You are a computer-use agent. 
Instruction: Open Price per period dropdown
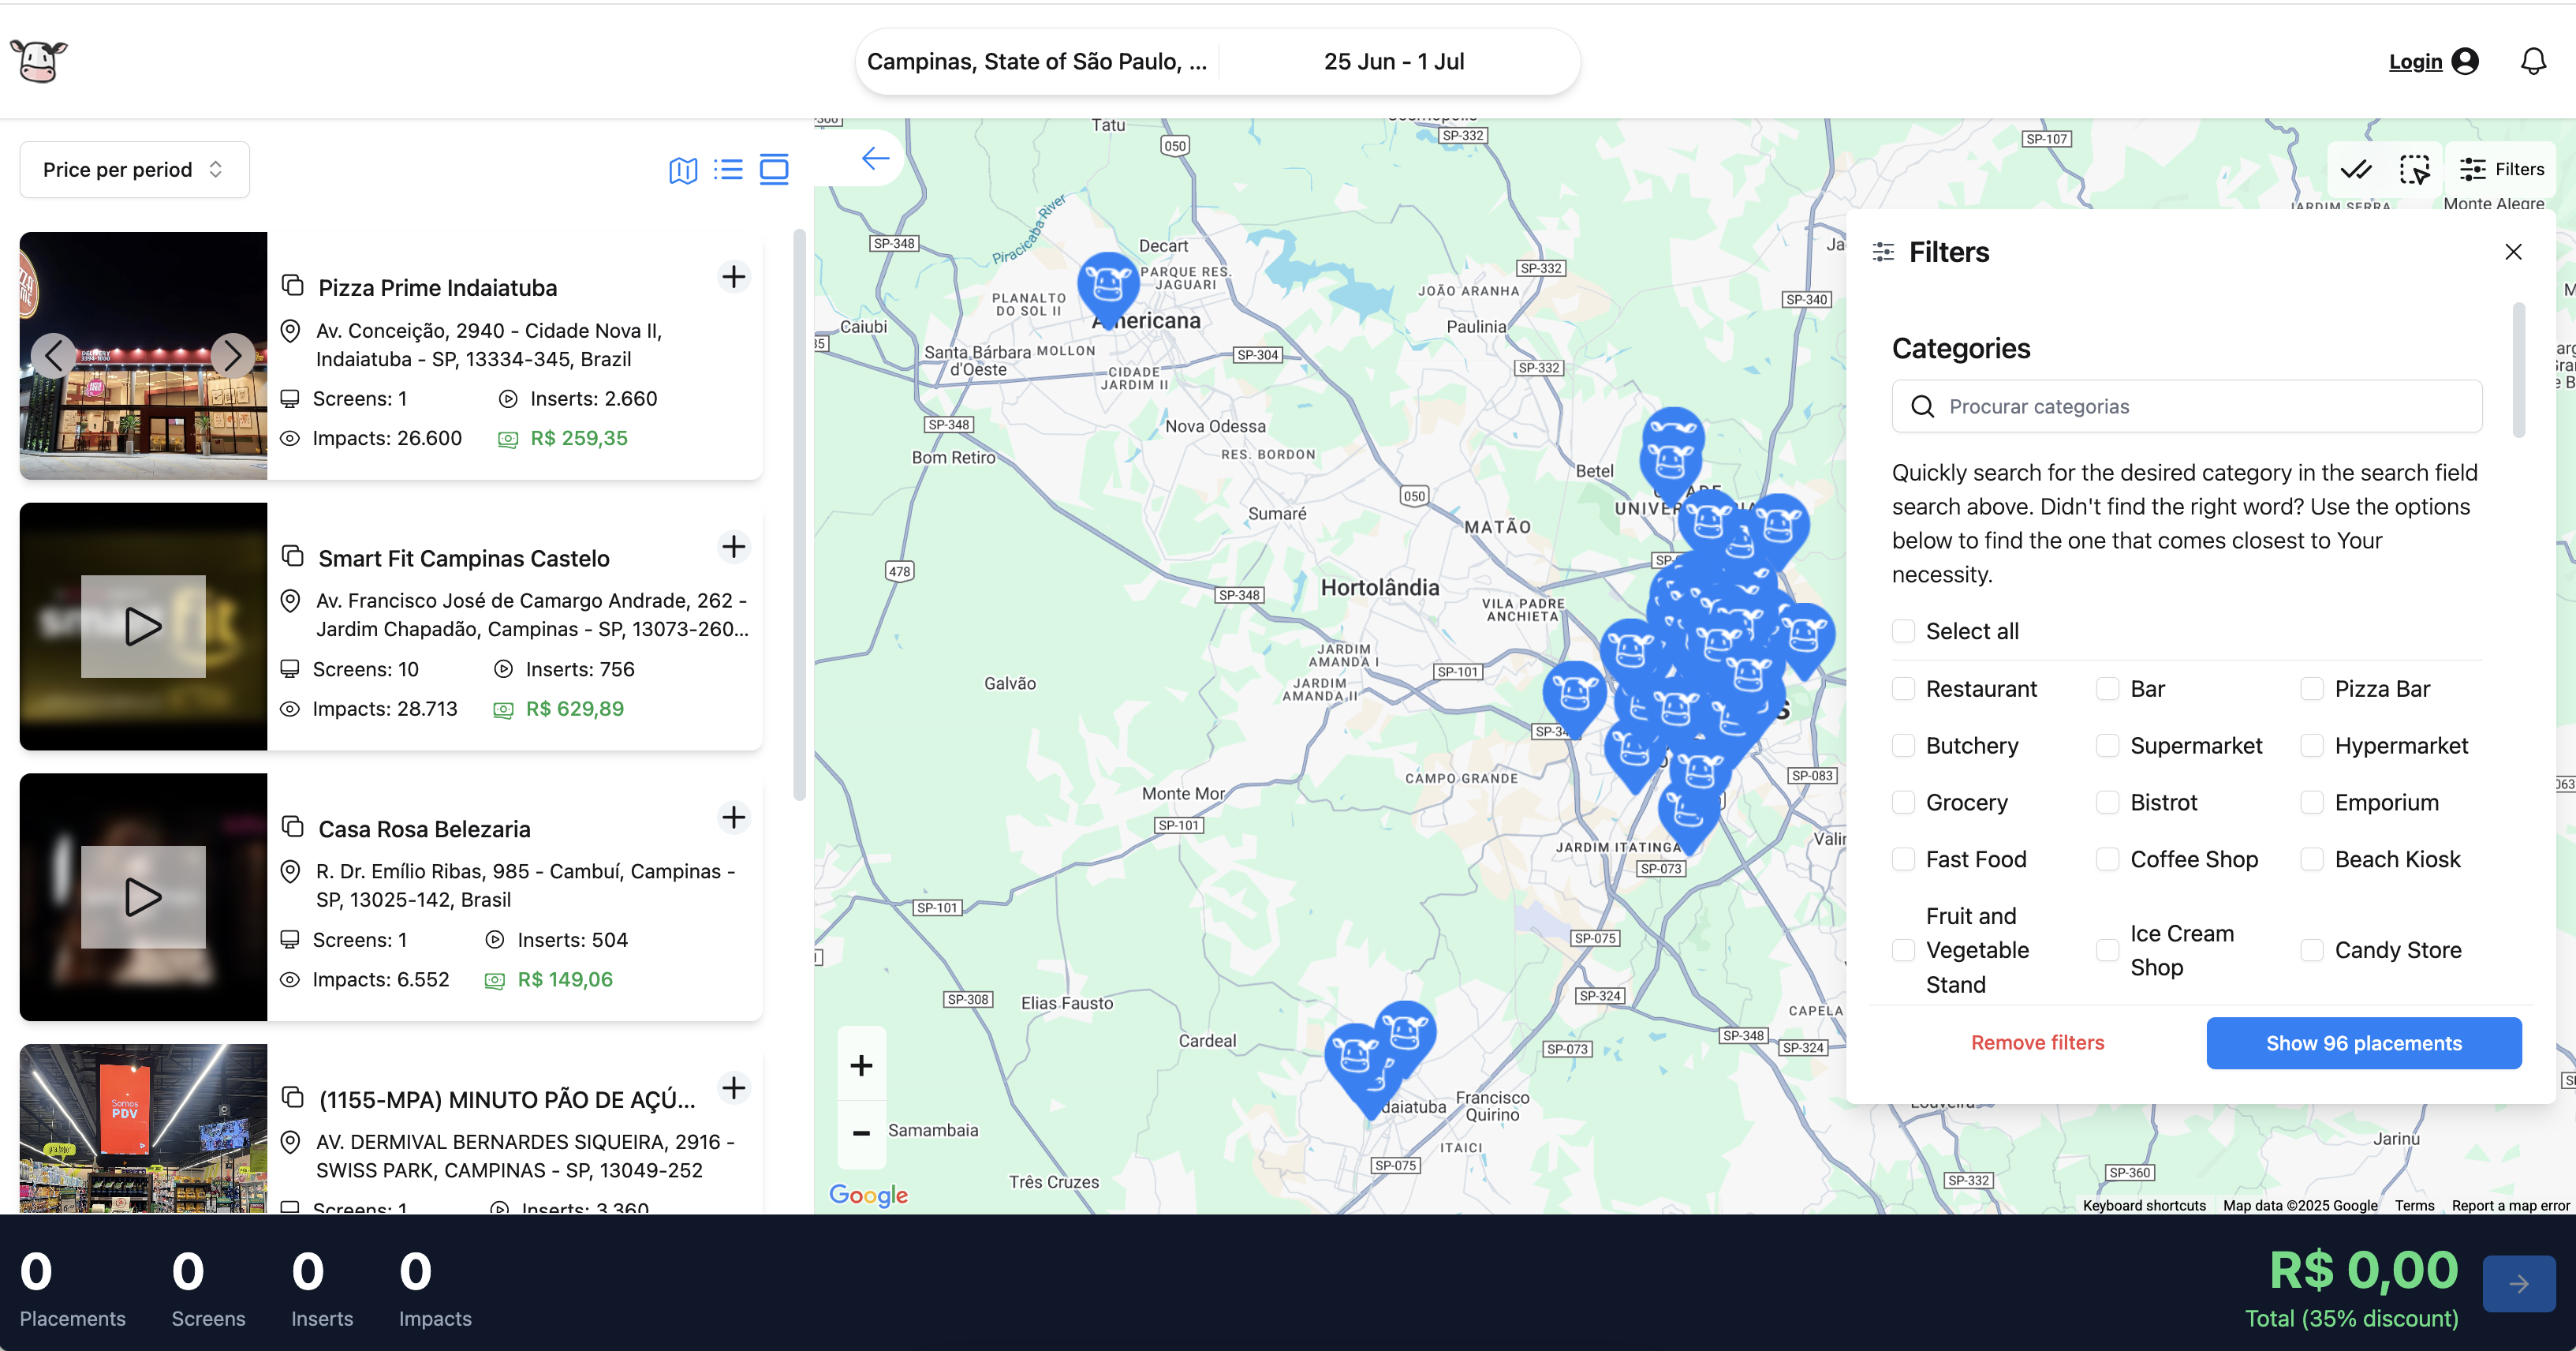[x=134, y=170]
